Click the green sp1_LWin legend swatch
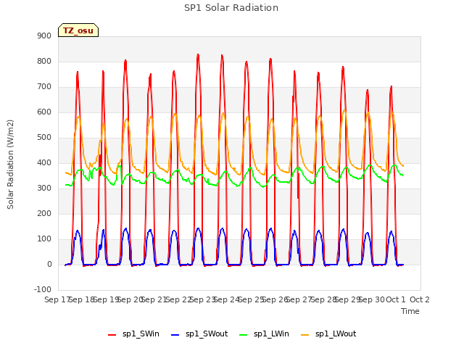Viewport: 464px width, 348px height. 243,335
